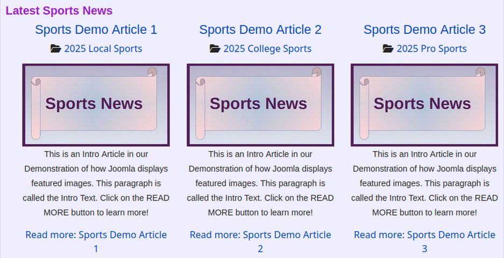
Task: Click the folder icon beside 2025 Pro Sports
Action: 388,49
